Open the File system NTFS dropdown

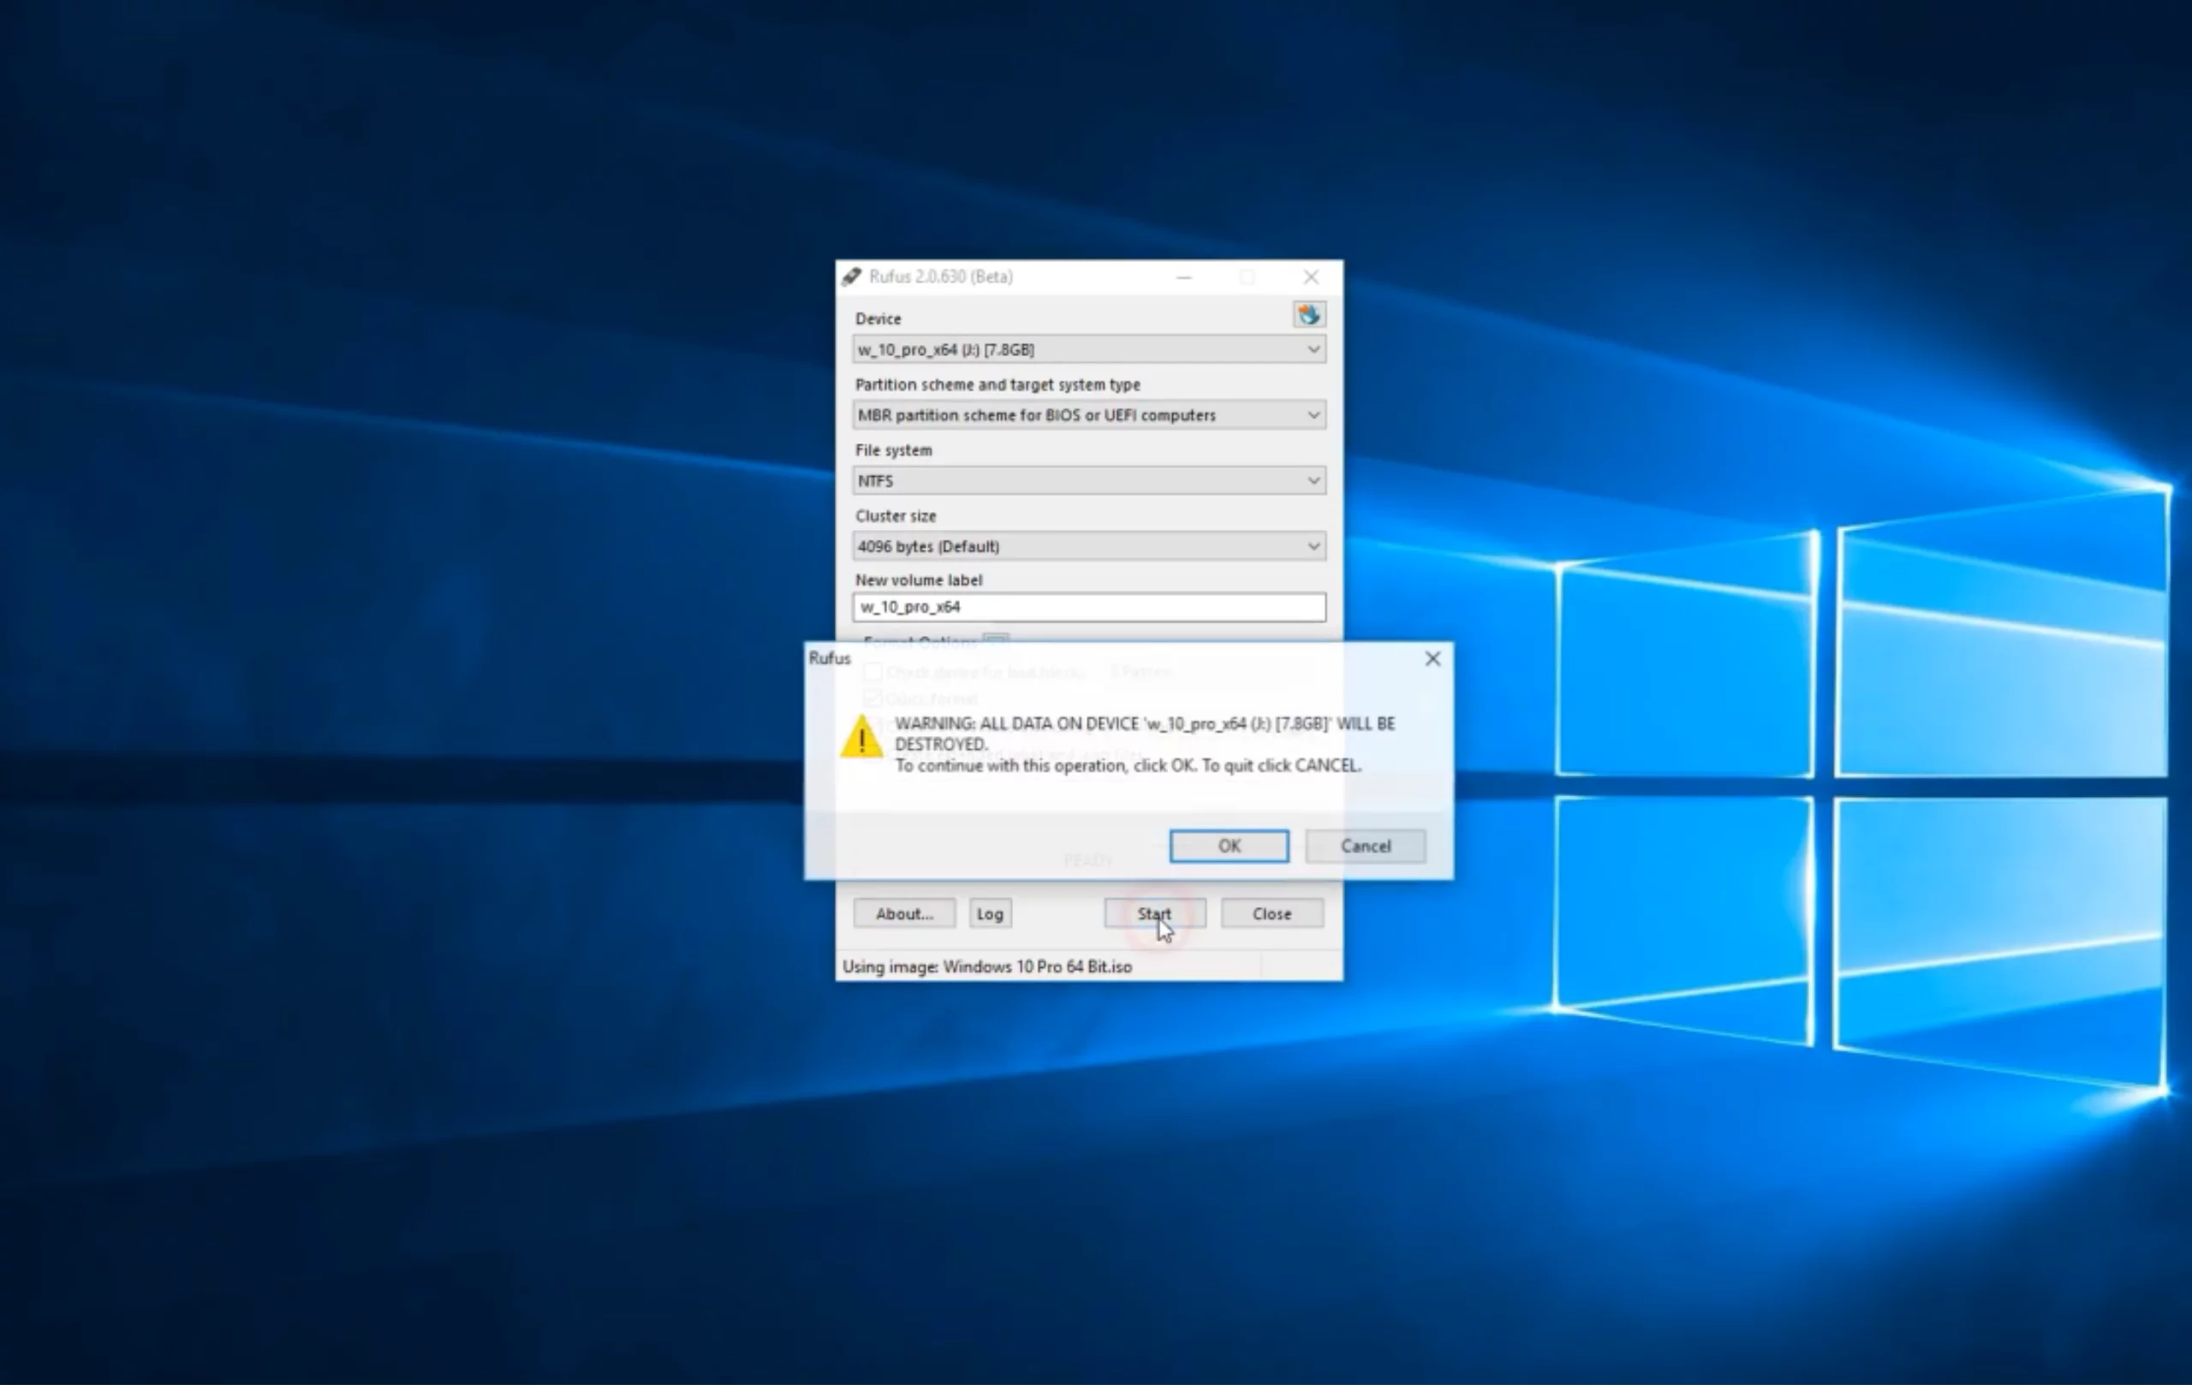tap(1088, 480)
